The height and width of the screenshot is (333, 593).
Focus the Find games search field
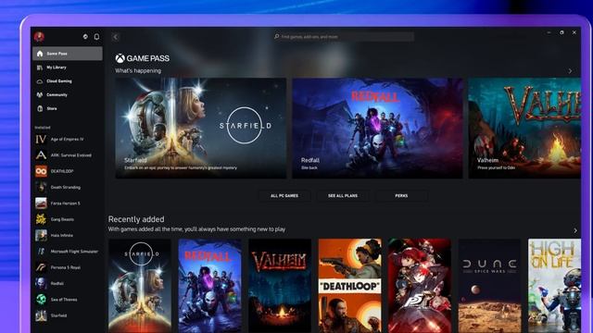click(x=344, y=37)
